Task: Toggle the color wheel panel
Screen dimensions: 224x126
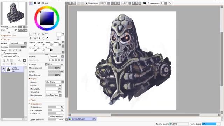Action: (x=31, y=3)
